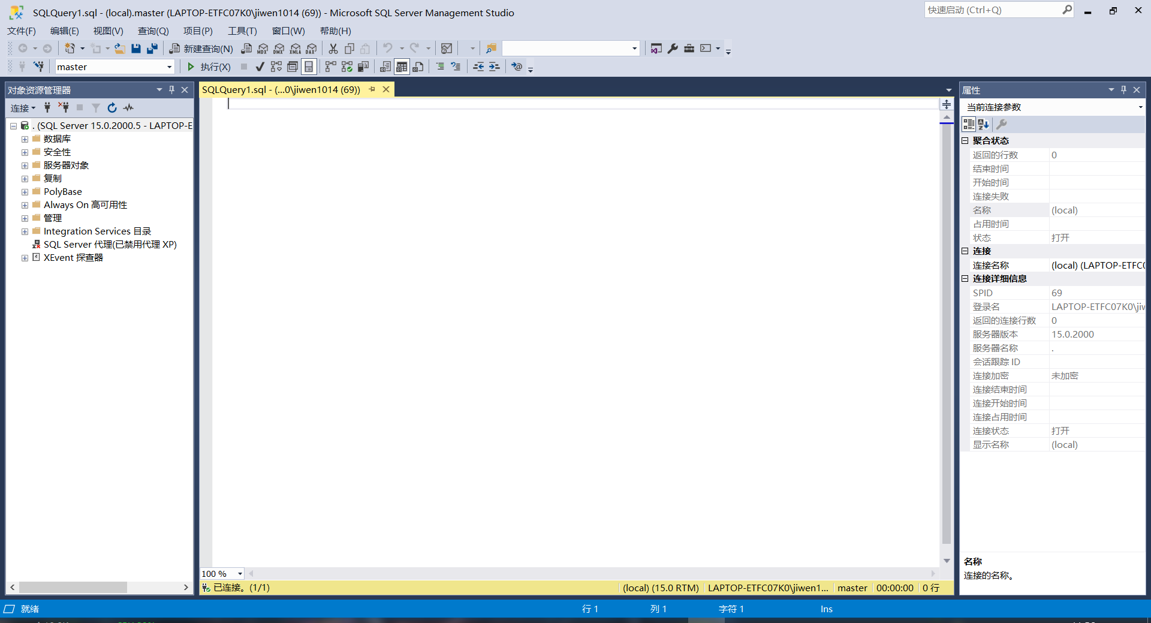This screenshot has height=623, width=1151.
Task: Click the Open File folder icon
Action: tap(120, 49)
